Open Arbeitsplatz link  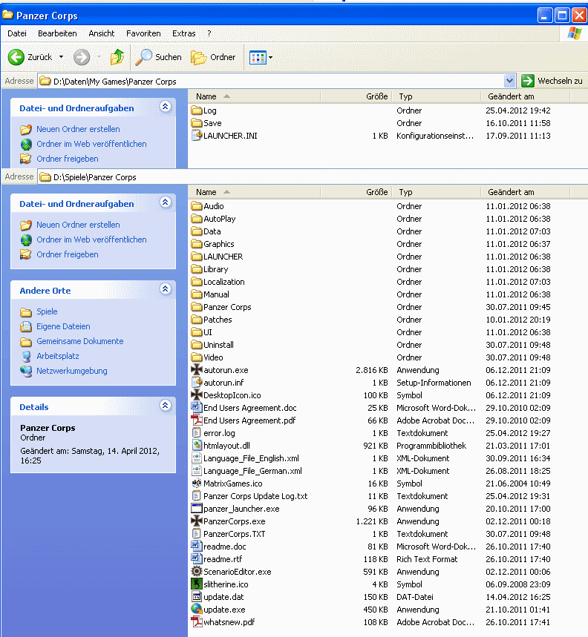[58, 356]
